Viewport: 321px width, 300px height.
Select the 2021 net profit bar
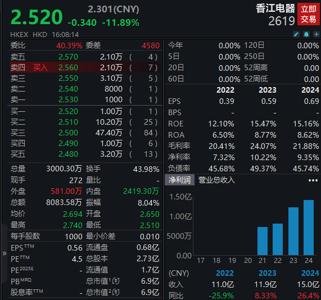tap(263, 241)
